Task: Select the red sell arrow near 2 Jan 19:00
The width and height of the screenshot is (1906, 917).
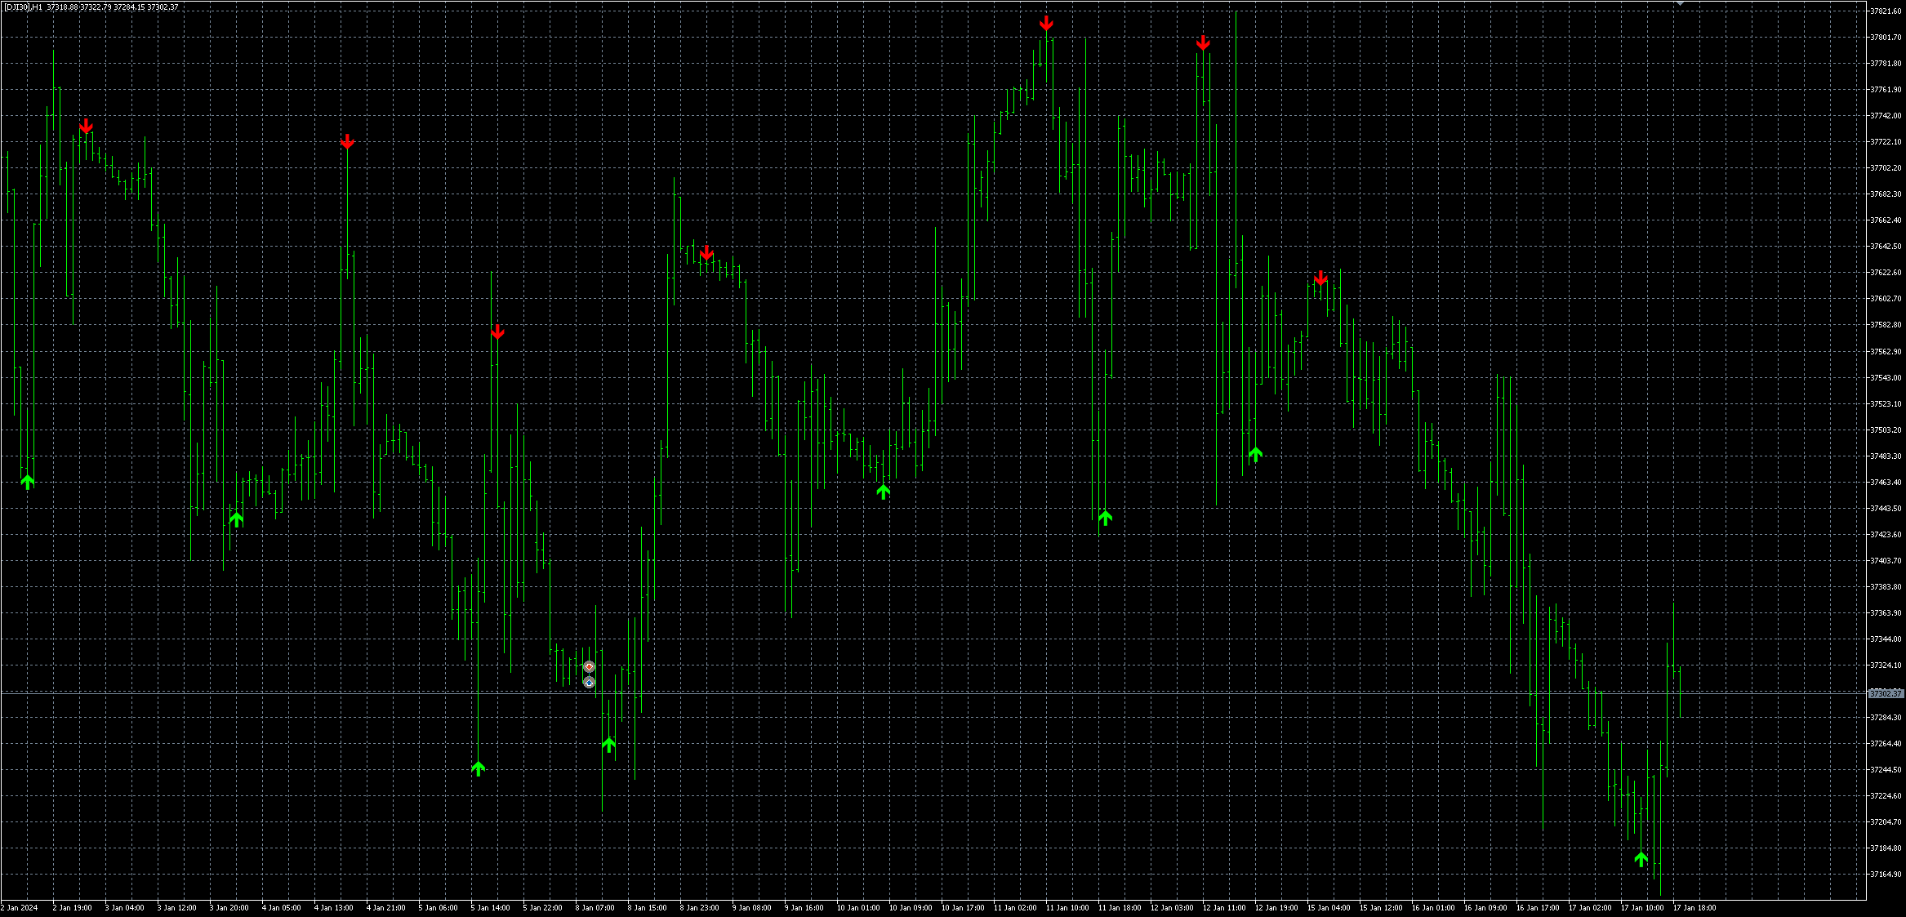Action: [87, 127]
